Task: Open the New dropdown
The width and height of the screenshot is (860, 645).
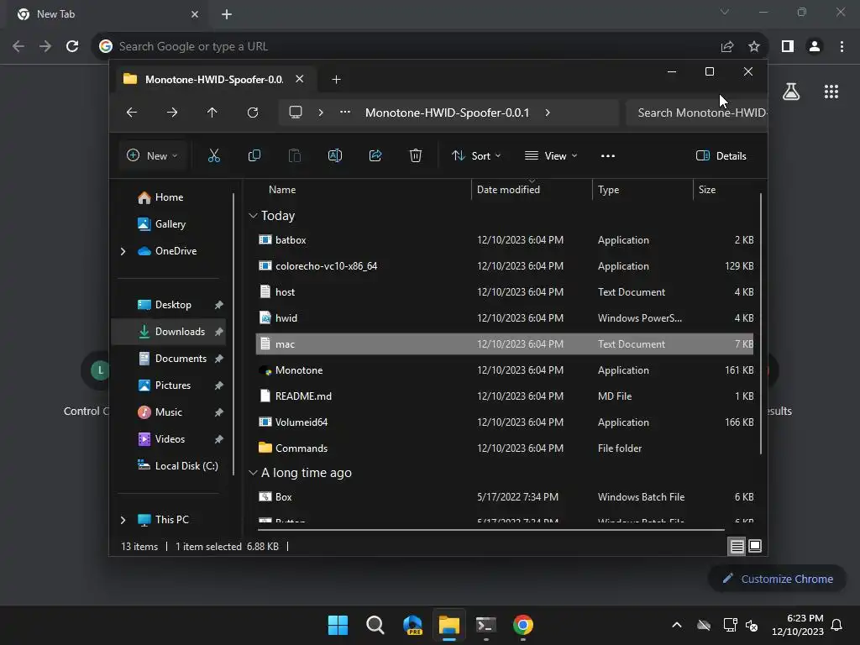Action: [x=153, y=155]
